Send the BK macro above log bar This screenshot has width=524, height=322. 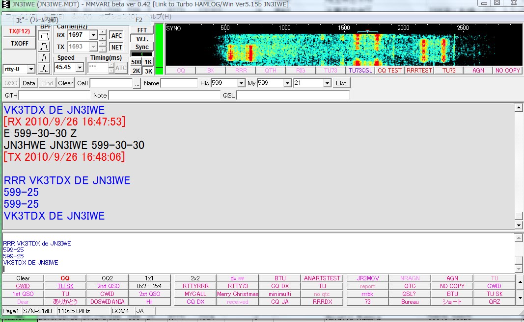pos(211,71)
